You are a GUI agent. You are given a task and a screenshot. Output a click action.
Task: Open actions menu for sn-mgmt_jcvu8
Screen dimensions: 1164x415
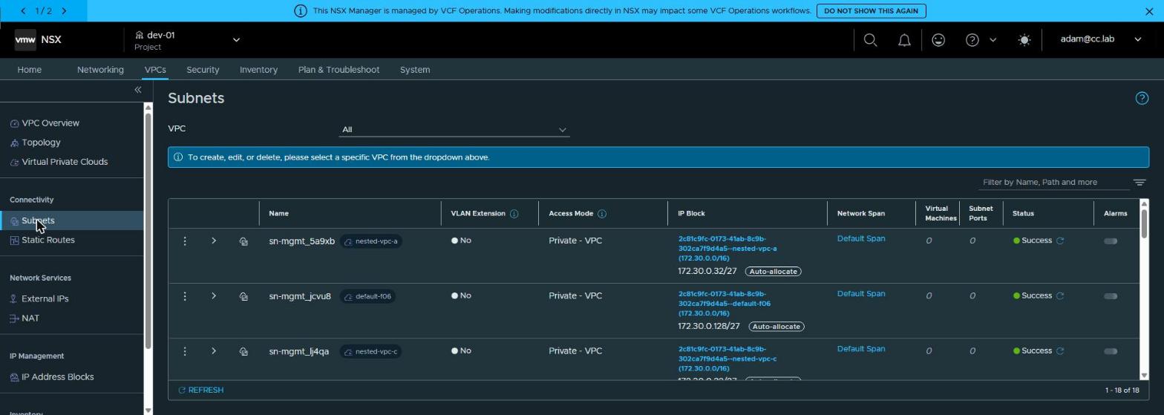[185, 296]
